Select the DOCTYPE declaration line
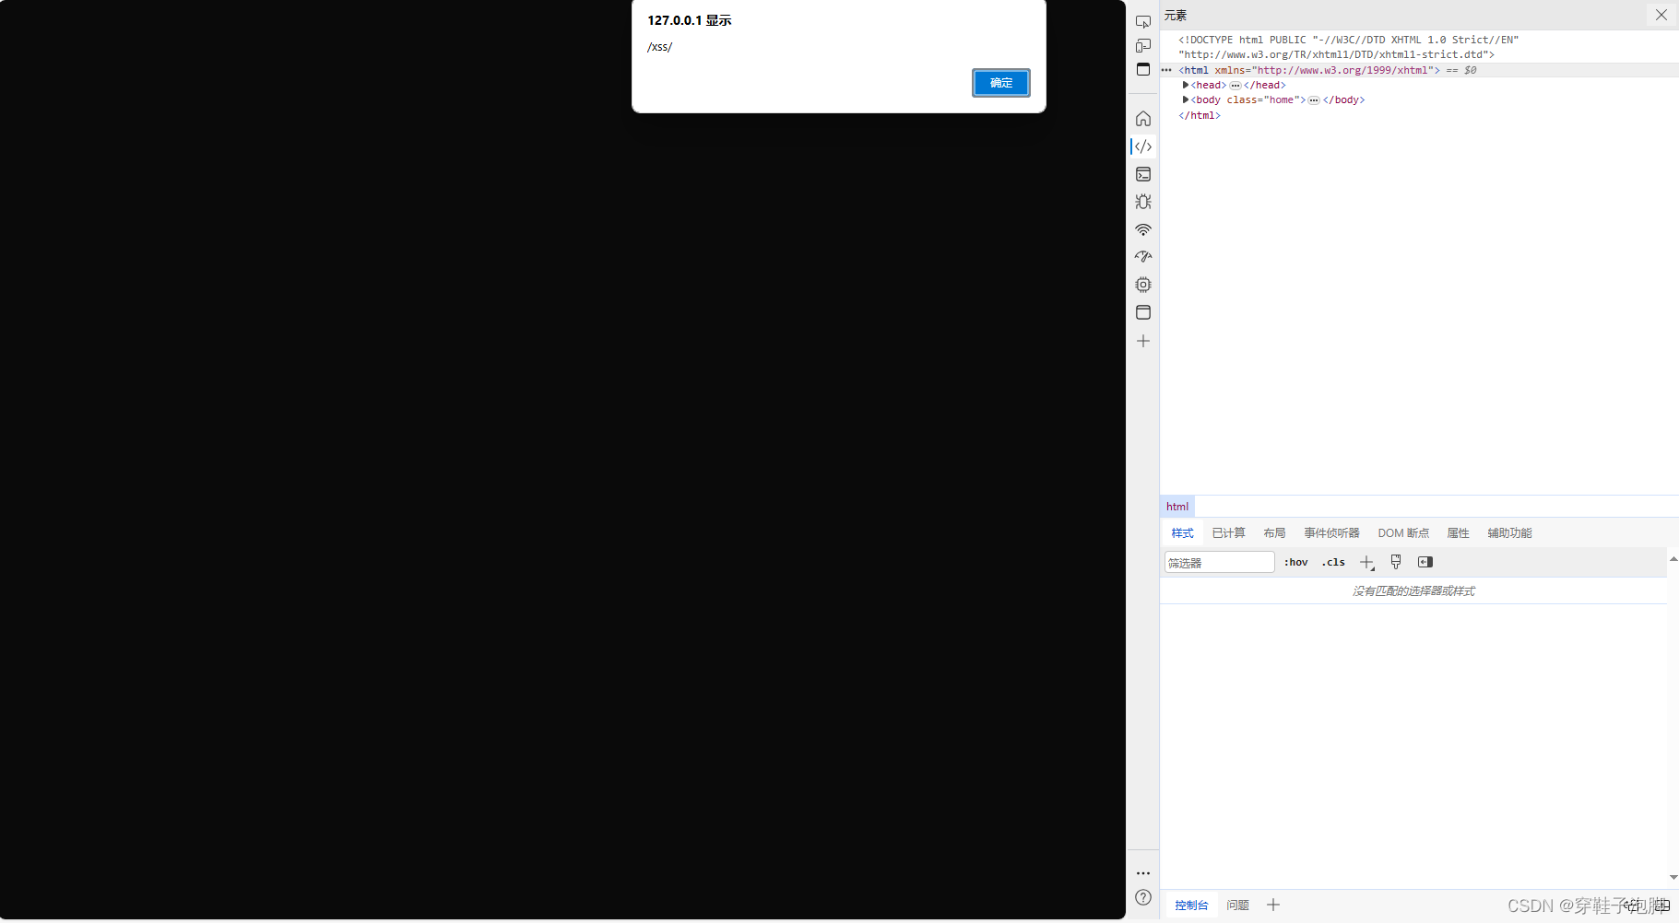This screenshot has height=923, width=1679. click(1348, 47)
